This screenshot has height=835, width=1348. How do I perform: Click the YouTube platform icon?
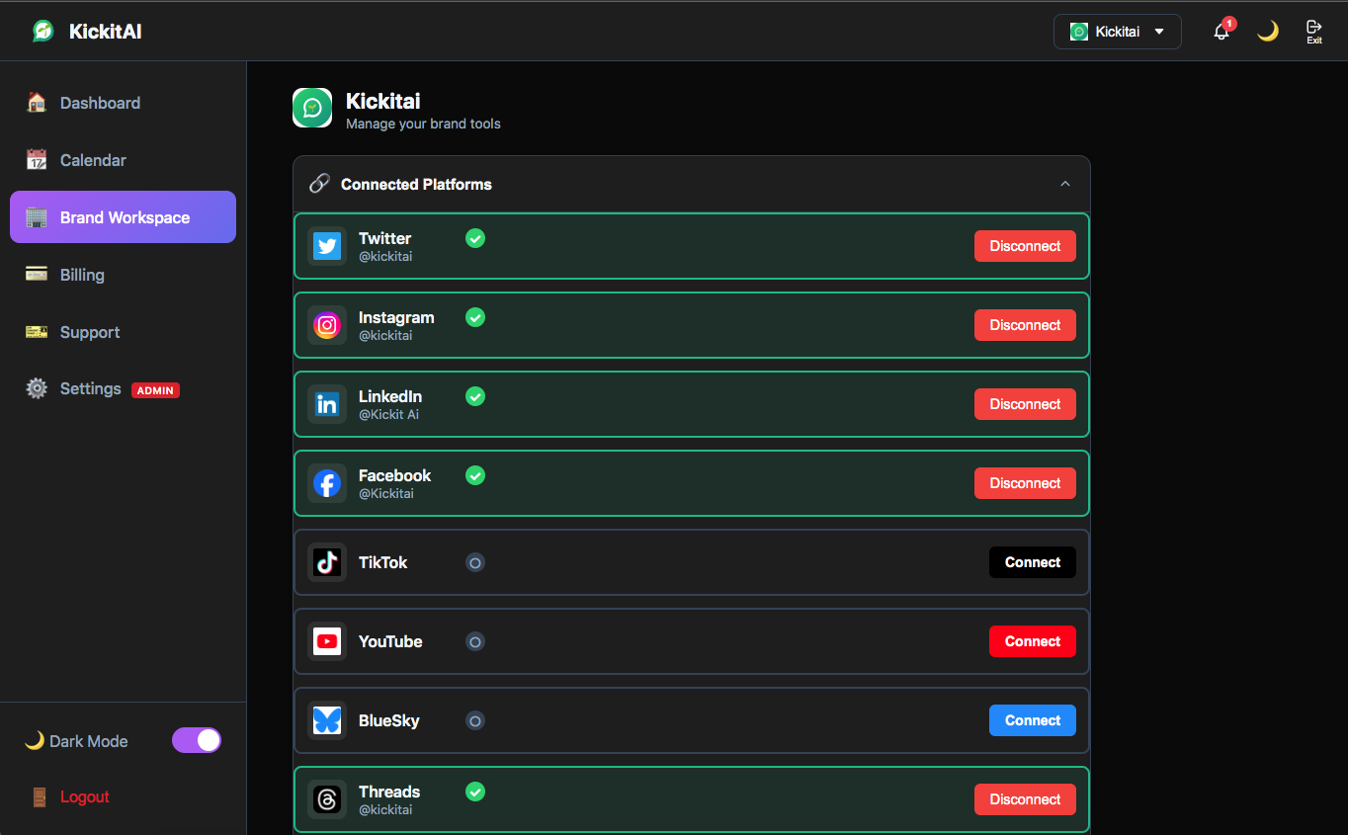click(x=326, y=641)
